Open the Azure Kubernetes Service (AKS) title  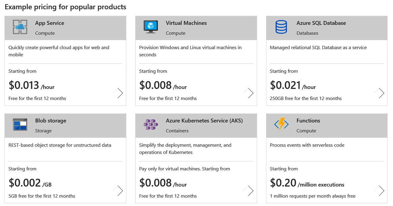[x=204, y=121]
